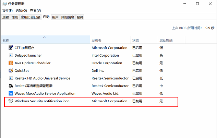Minimize the Task Manager window
The width and height of the screenshot is (217, 138).
click(x=185, y=4)
